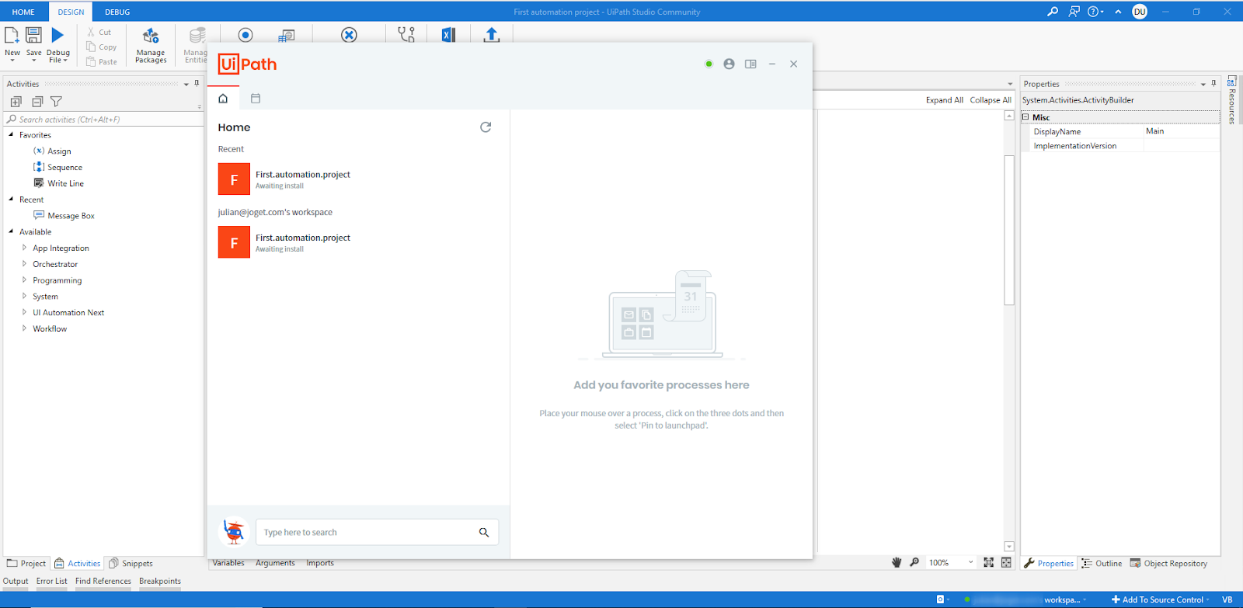This screenshot has width=1243, height=608.
Task: Select the Sequence activity
Action: 57,168
